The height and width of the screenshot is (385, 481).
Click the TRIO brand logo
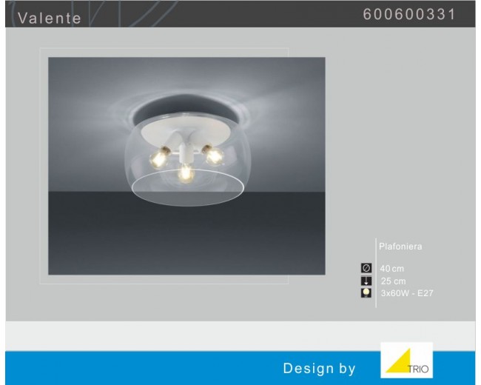coord(406,361)
